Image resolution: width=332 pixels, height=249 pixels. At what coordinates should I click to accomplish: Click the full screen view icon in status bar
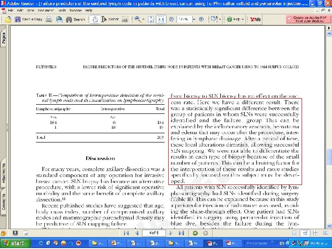click(x=15, y=233)
